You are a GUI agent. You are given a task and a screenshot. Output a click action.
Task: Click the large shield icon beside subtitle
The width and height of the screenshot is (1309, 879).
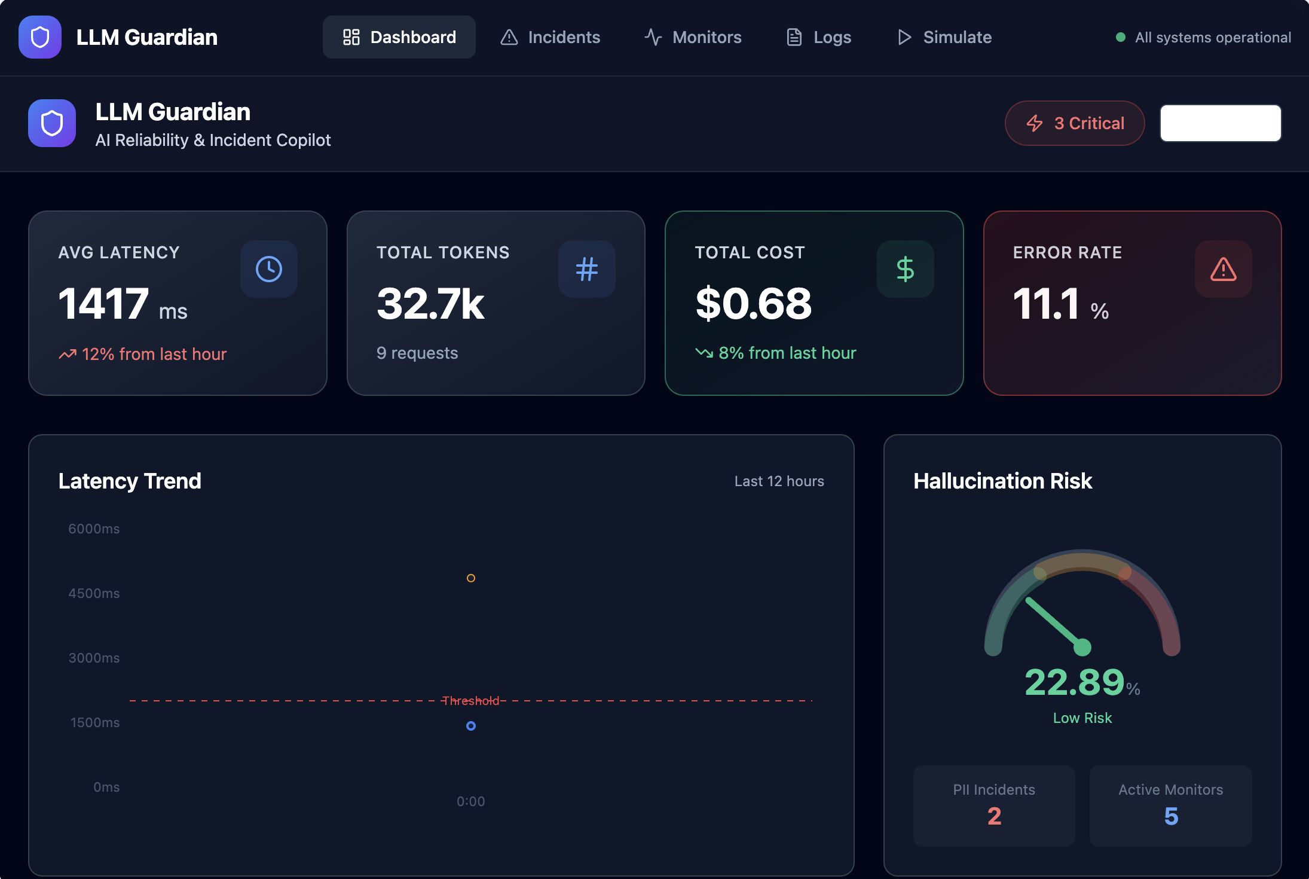[x=52, y=123]
